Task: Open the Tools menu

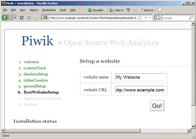Action: [x=63, y=10]
